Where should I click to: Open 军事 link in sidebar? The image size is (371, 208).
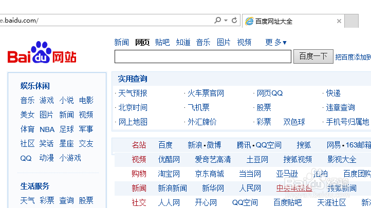(86, 129)
